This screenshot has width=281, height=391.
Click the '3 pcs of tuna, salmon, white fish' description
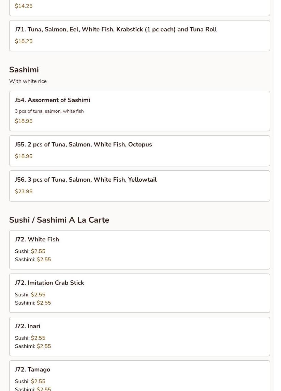(49, 111)
